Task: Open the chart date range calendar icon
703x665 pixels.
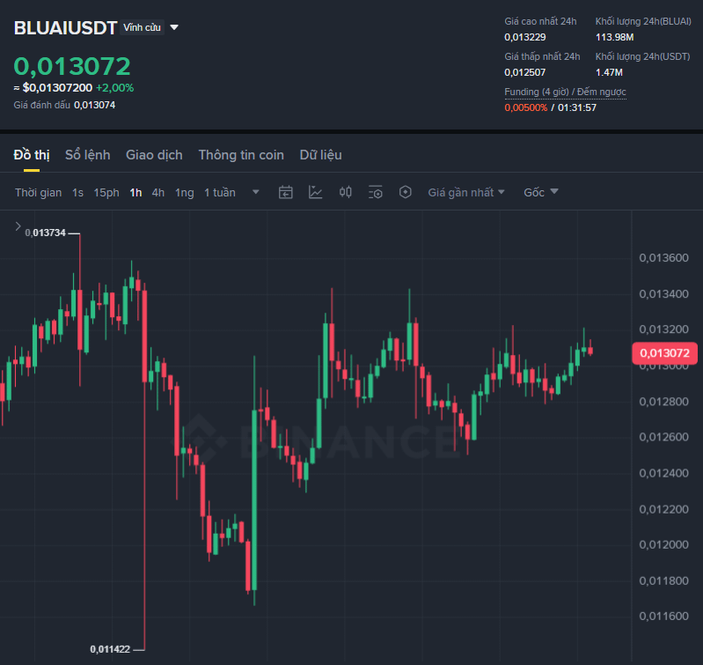Action: coord(286,193)
